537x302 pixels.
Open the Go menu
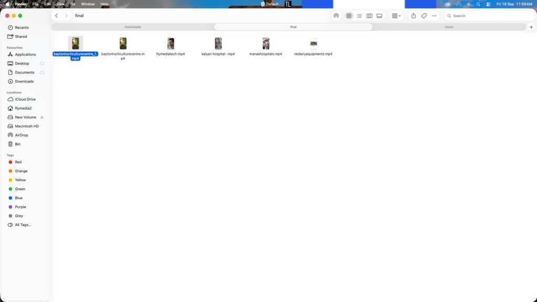[x=72, y=4]
